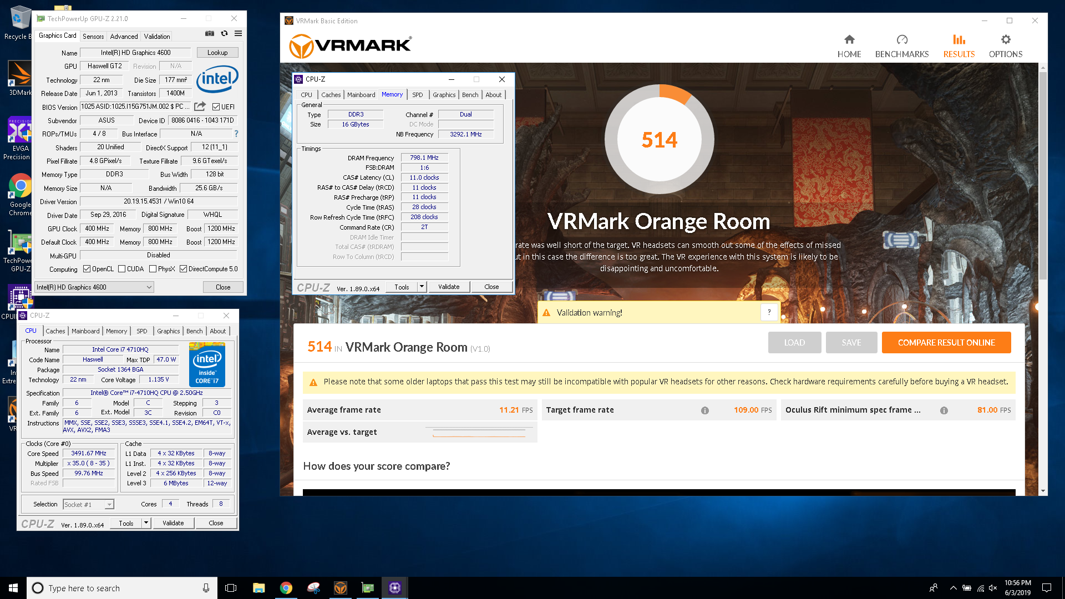This screenshot has height=599, width=1065.
Task: Switch to VRMark taskbar icon
Action: [x=341, y=588]
